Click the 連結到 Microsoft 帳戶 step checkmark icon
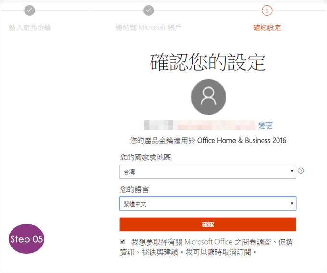Viewport: 327px width, 273px height. pyautogui.click(x=149, y=10)
